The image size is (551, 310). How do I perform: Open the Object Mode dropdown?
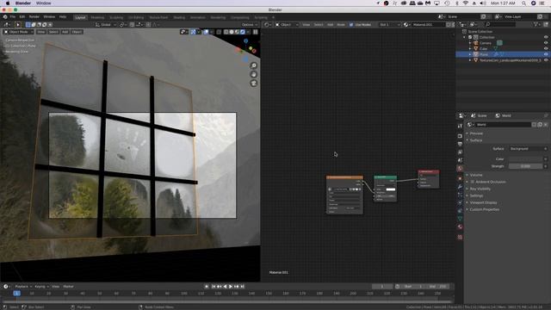(x=19, y=32)
